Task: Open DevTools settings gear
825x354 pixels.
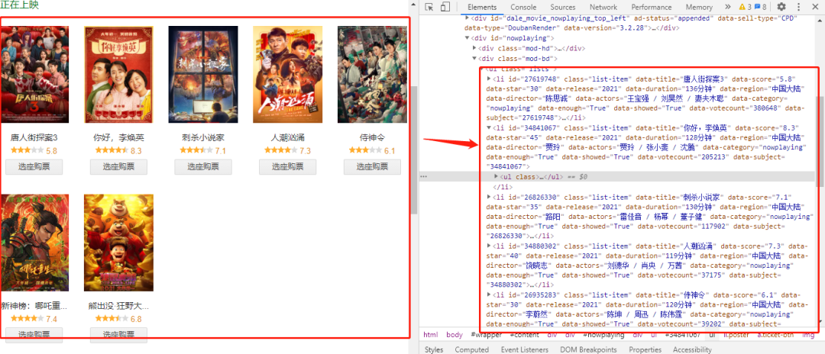Action: (781, 7)
